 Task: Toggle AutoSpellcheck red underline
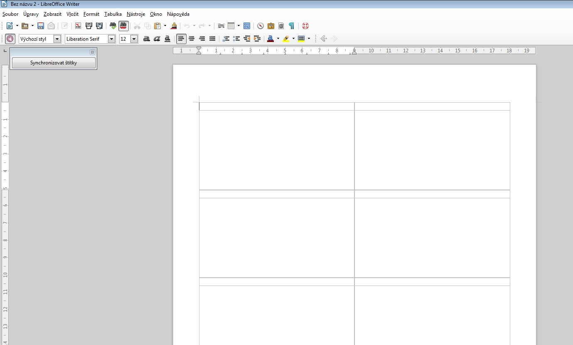pyautogui.click(x=123, y=26)
